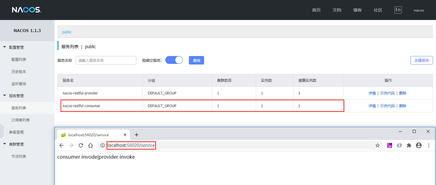Reload the localhost:56020 page
Image resolution: width=436 pixels, height=185 pixels.
pyautogui.click(x=81, y=145)
